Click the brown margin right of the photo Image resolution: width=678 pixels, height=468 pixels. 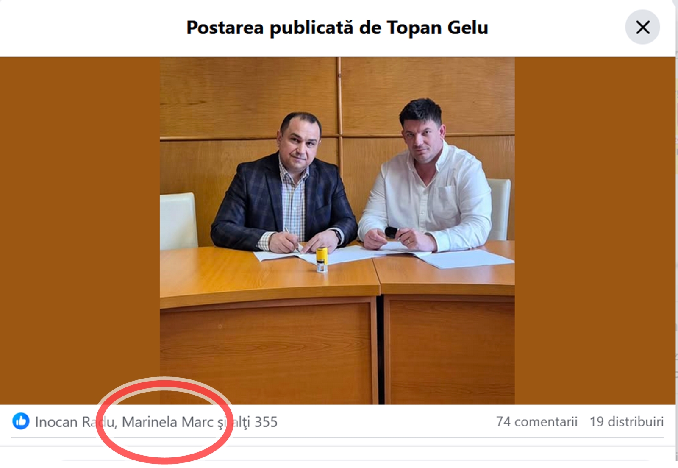click(595, 231)
